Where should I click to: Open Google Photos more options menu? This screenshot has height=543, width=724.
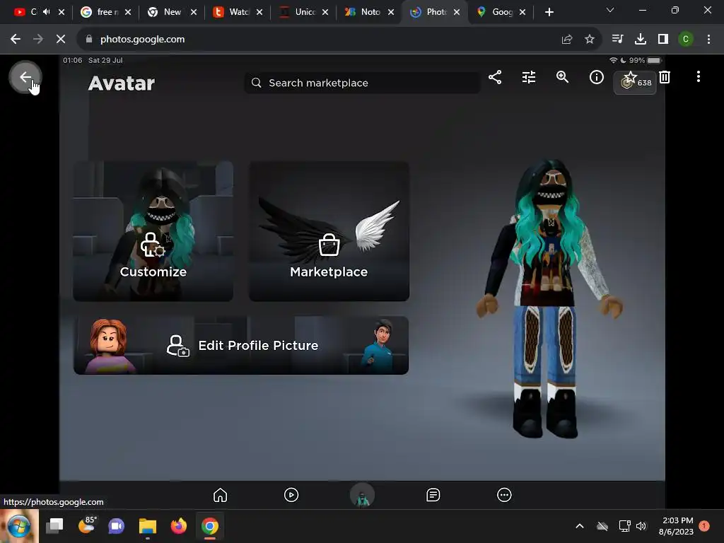click(x=698, y=76)
